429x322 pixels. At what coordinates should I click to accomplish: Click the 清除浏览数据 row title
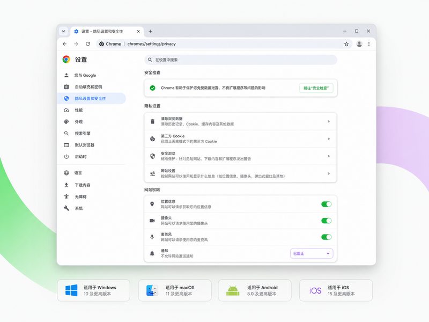click(172, 119)
